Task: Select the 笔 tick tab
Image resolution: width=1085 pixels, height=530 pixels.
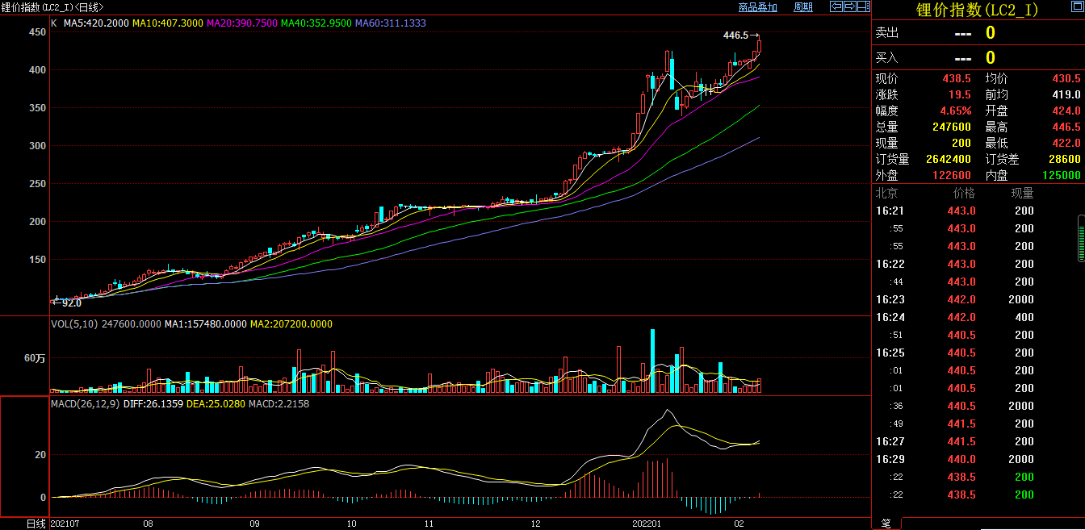Action: (886, 524)
